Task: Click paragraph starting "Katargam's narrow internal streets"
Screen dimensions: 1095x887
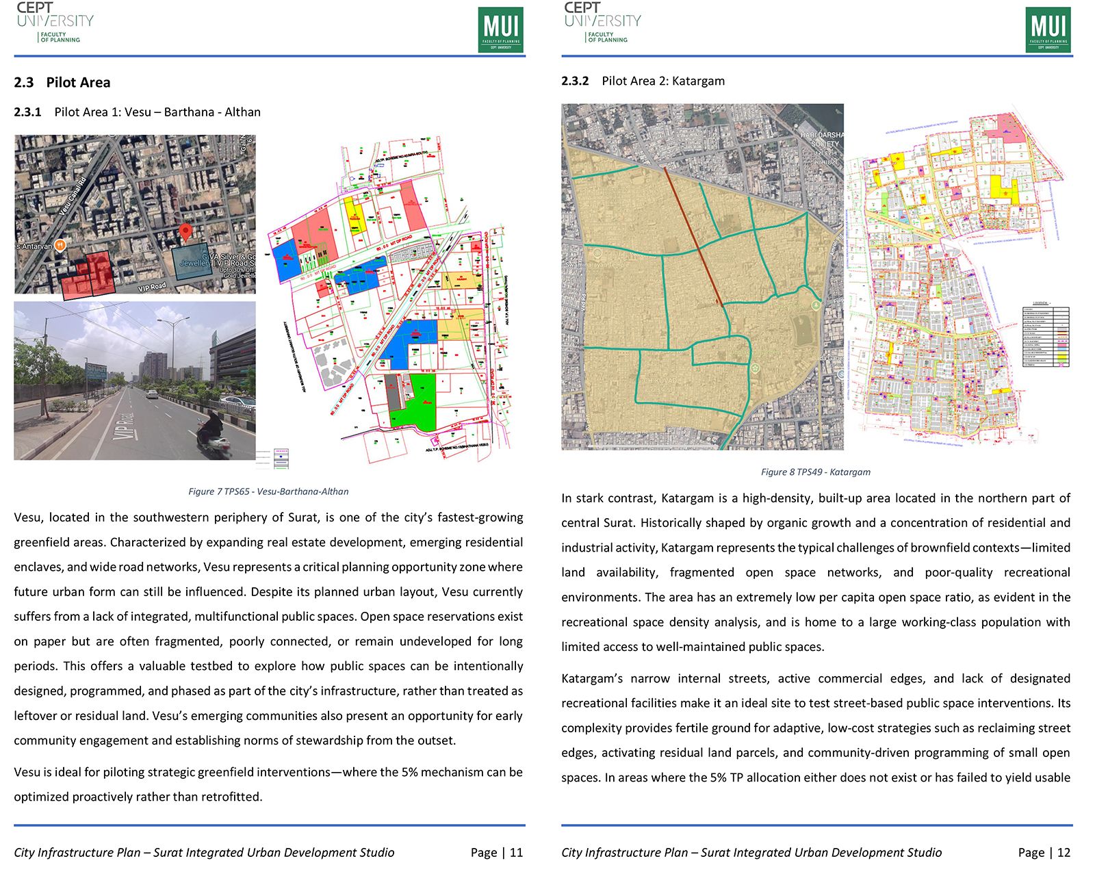Action: click(816, 728)
